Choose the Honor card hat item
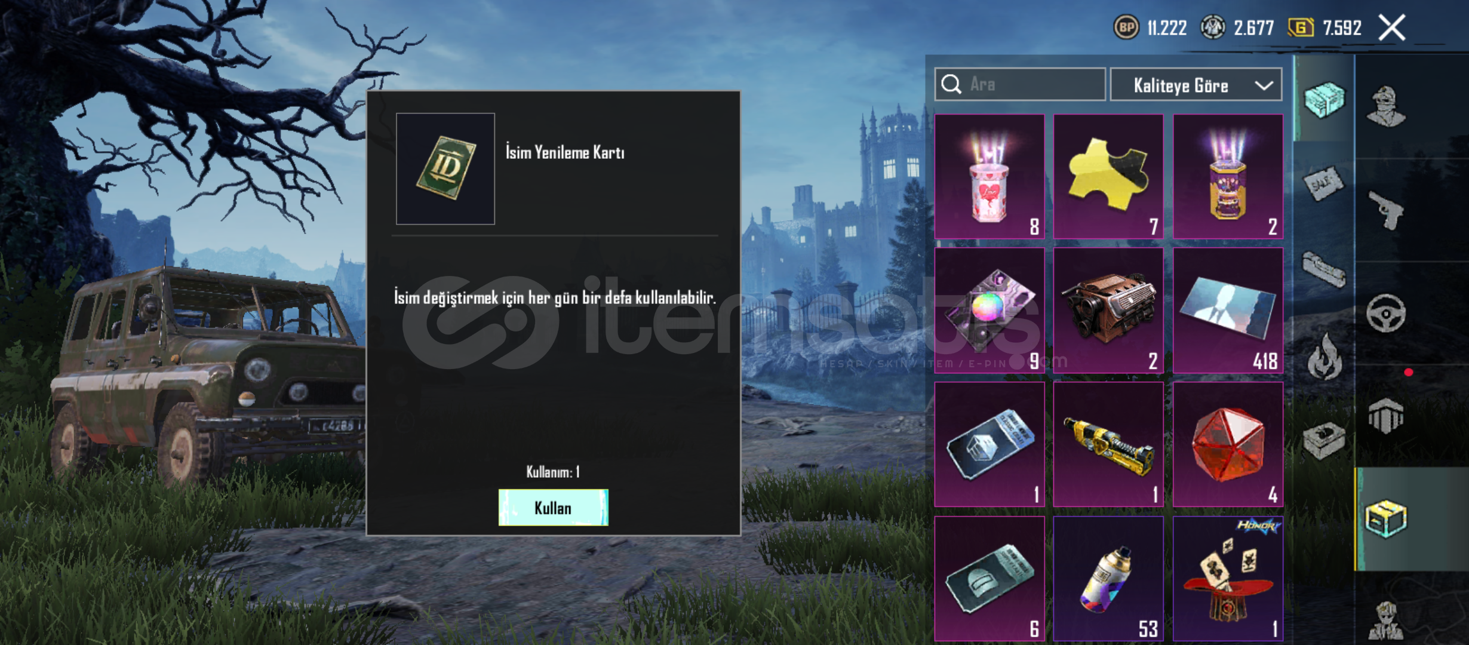1469x645 pixels. [x=1228, y=579]
